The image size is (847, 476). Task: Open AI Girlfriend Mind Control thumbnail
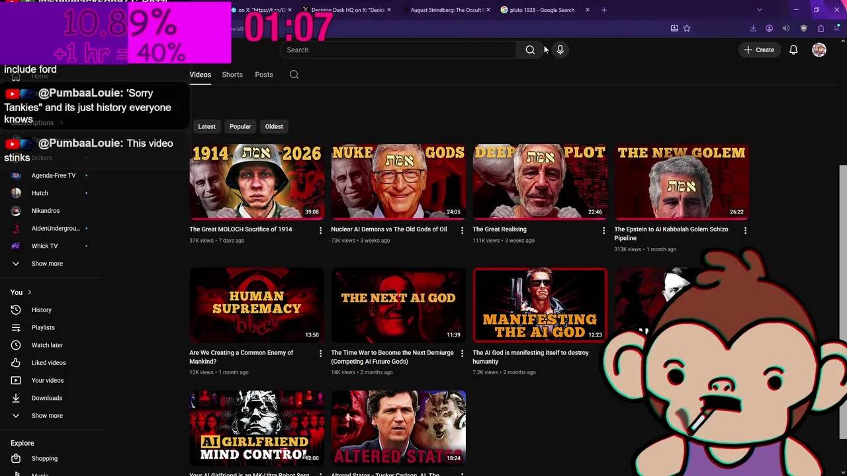point(257,428)
